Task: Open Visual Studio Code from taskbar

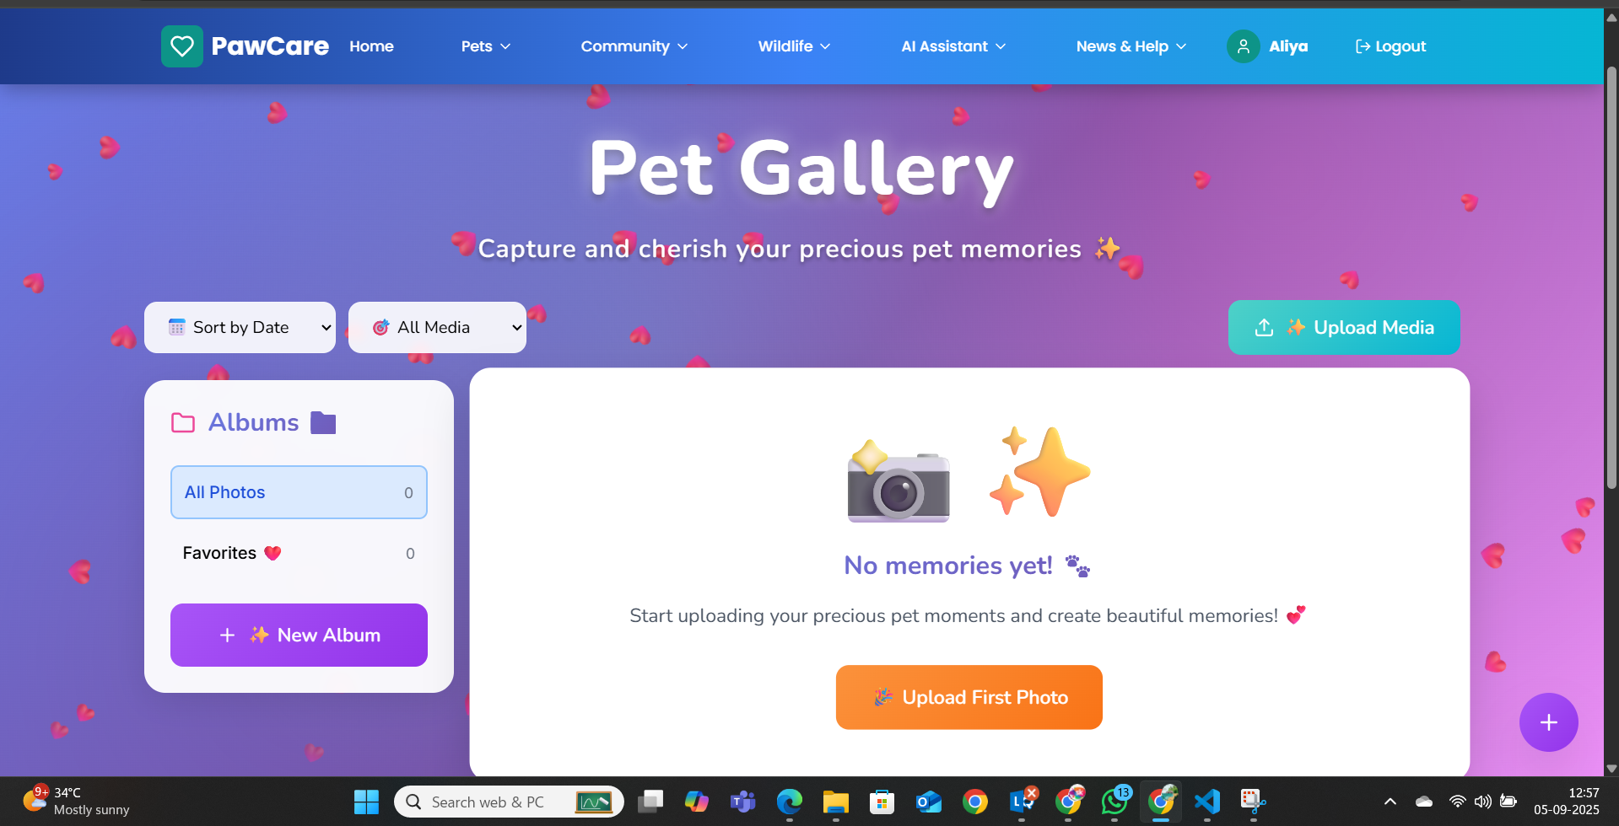Action: pos(1206,802)
